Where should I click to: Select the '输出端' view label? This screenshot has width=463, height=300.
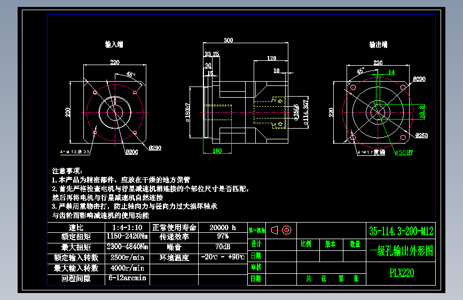[x=378, y=45]
